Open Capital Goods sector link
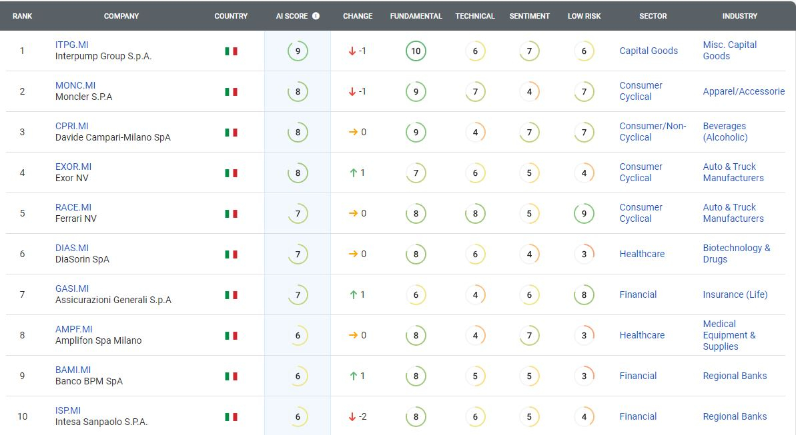 tap(649, 51)
